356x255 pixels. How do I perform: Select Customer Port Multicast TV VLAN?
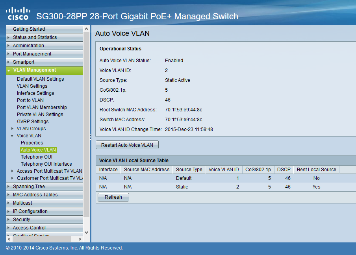pos(50,178)
